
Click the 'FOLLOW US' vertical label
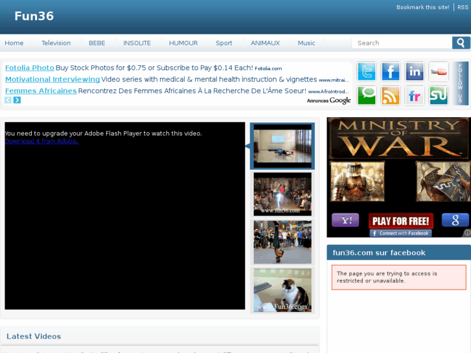tap(460, 84)
